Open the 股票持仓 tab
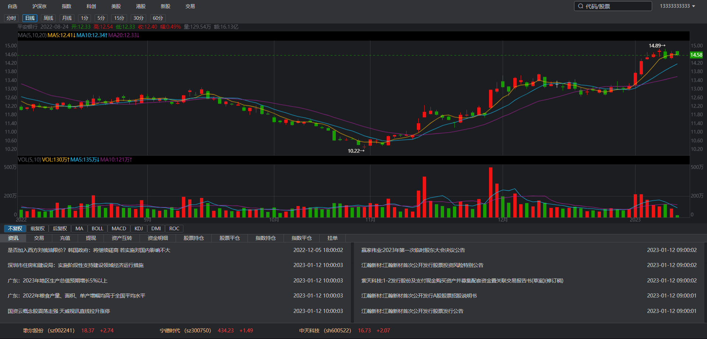 coord(194,238)
